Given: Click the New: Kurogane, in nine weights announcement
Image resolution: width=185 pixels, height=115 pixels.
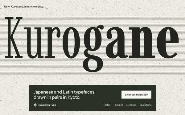Looking at the screenshot, I should point(24,7).
